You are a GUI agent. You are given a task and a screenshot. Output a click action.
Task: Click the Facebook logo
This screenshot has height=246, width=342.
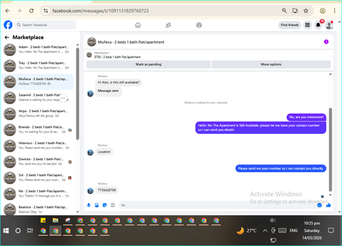(x=8, y=25)
